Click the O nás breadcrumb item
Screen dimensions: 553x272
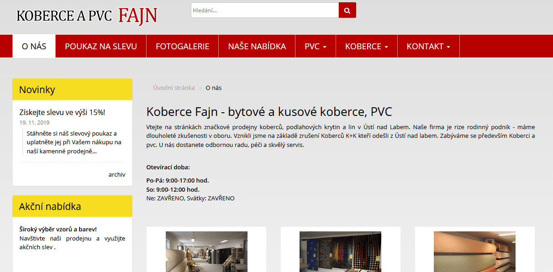tap(213, 88)
